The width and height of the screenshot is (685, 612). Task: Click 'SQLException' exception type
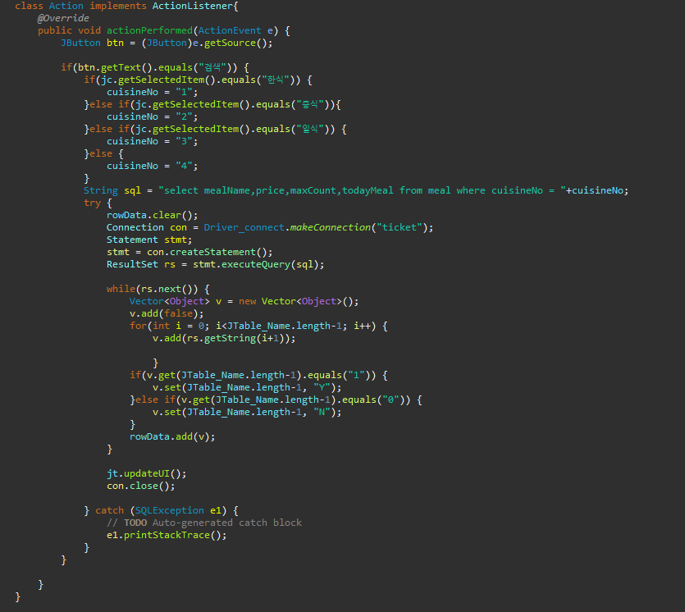[x=170, y=510]
